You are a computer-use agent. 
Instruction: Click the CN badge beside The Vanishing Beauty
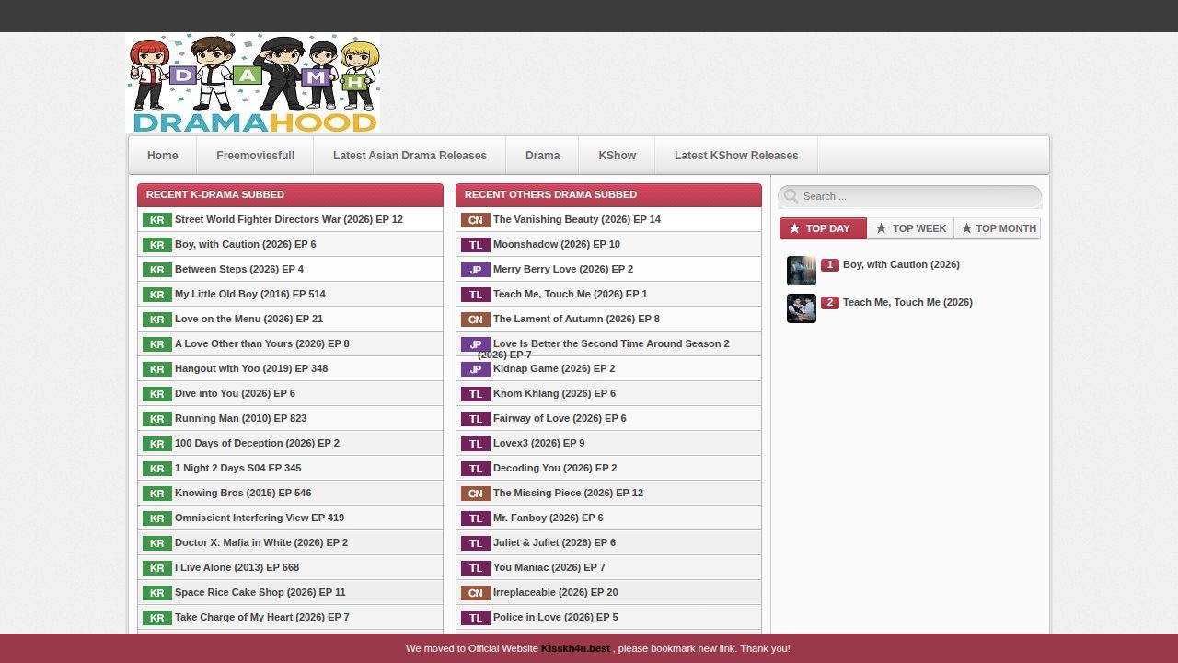(476, 220)
